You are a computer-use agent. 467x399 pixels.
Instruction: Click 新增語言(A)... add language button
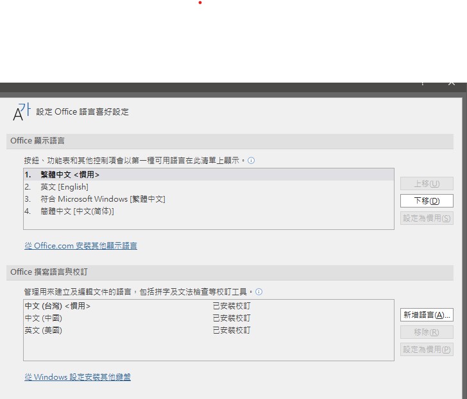pyautogui.click(x=427, y=315)
